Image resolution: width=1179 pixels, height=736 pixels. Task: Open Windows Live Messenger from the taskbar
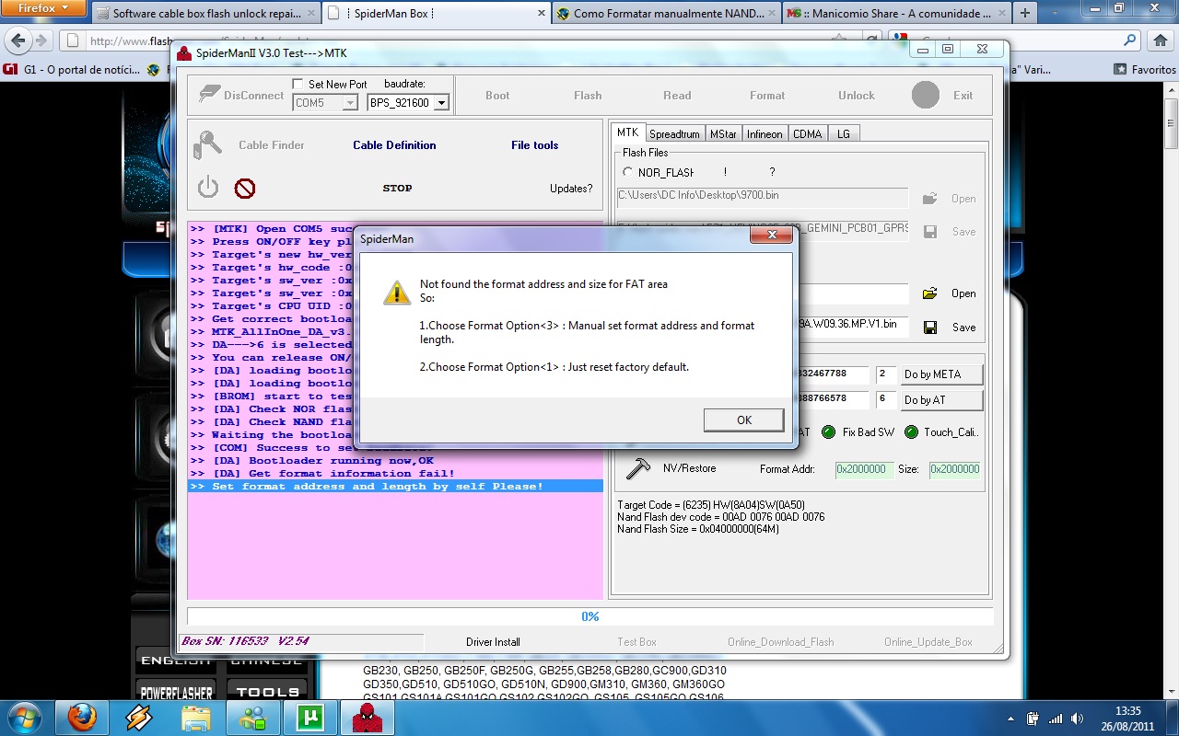click(253, 717)
